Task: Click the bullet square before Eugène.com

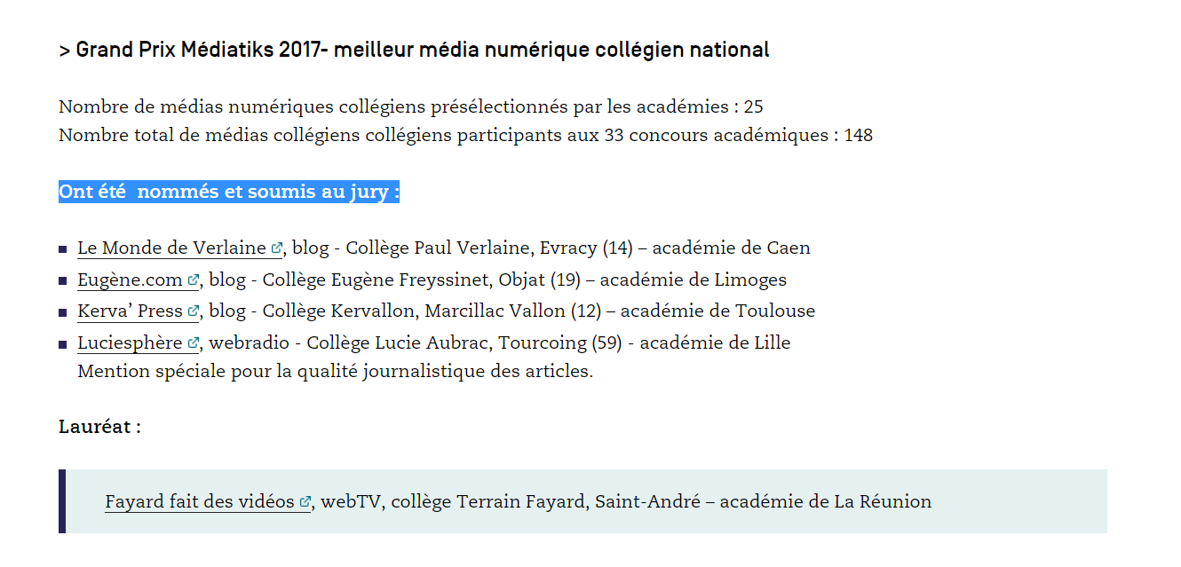Action: (x=63, y=281)
